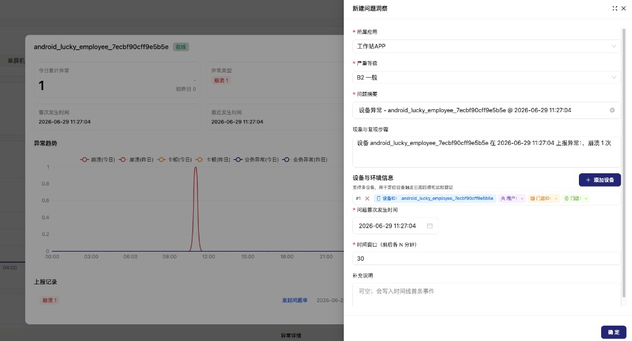The height and width of the screenshot is (341, 632).
Task: Click the 最近发生时间 card
Action: click(x=276, y=117)
